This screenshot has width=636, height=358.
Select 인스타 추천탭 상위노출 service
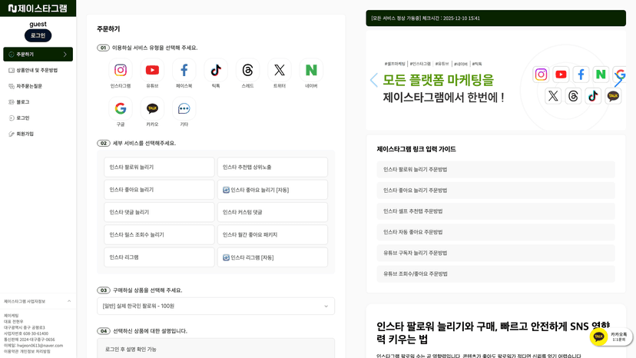(x=273, y=167)
